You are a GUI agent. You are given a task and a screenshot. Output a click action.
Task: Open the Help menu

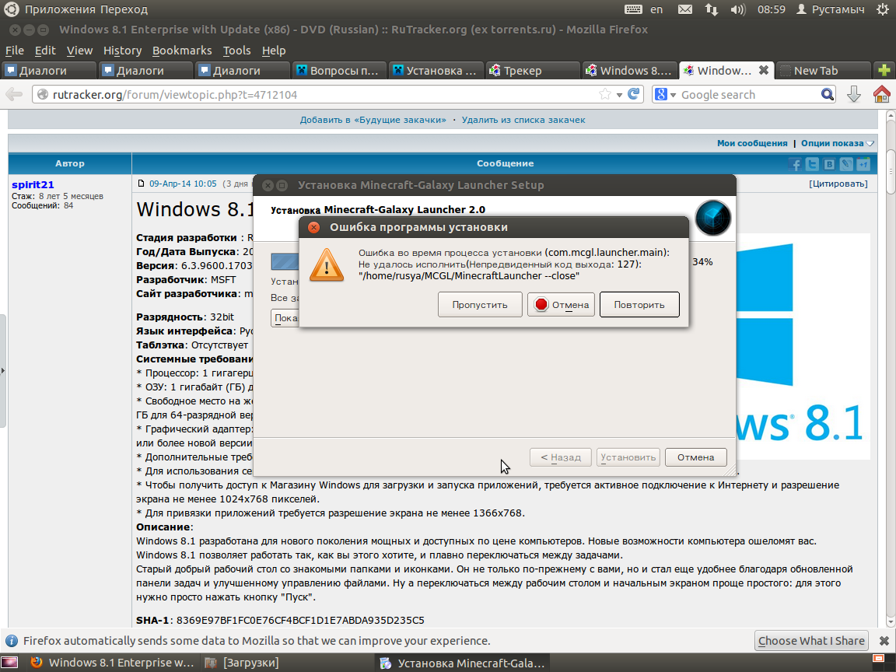point(274,51)
